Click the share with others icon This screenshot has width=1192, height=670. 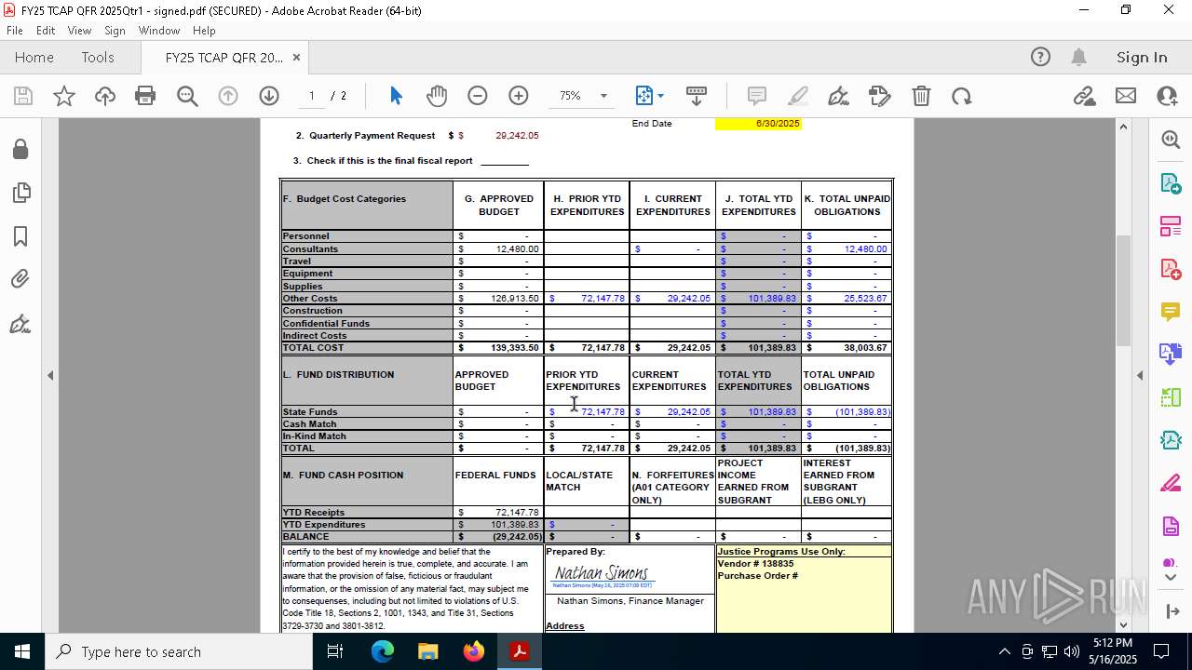1167,96
